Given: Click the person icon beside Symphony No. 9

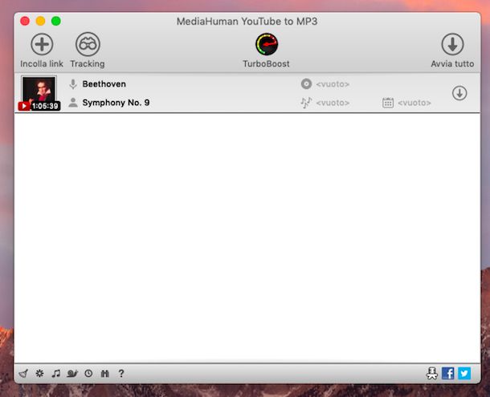Looking at the screenshot, I should click(x=73, y=103).
